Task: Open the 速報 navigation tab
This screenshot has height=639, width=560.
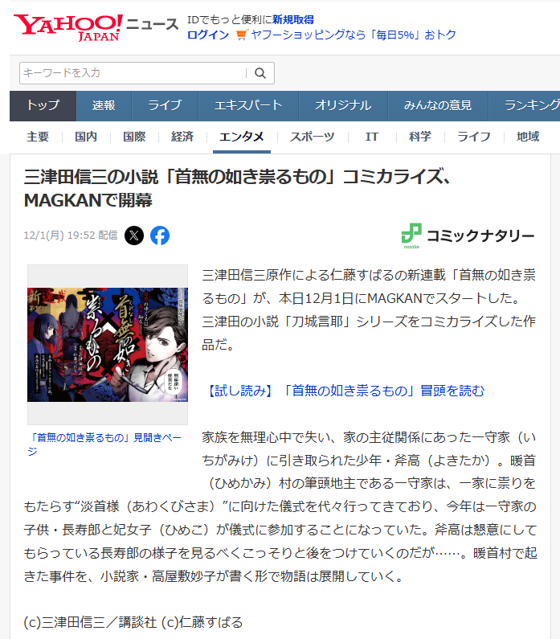Action: click(x=104, y=106)
